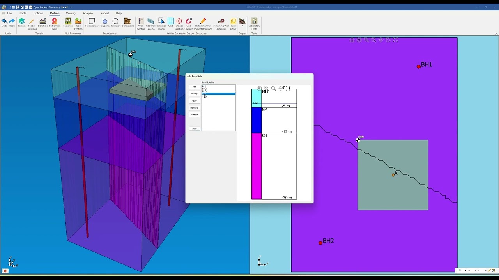
Task: Click the cyan MH layer swatch
Action: pos(257,98)
